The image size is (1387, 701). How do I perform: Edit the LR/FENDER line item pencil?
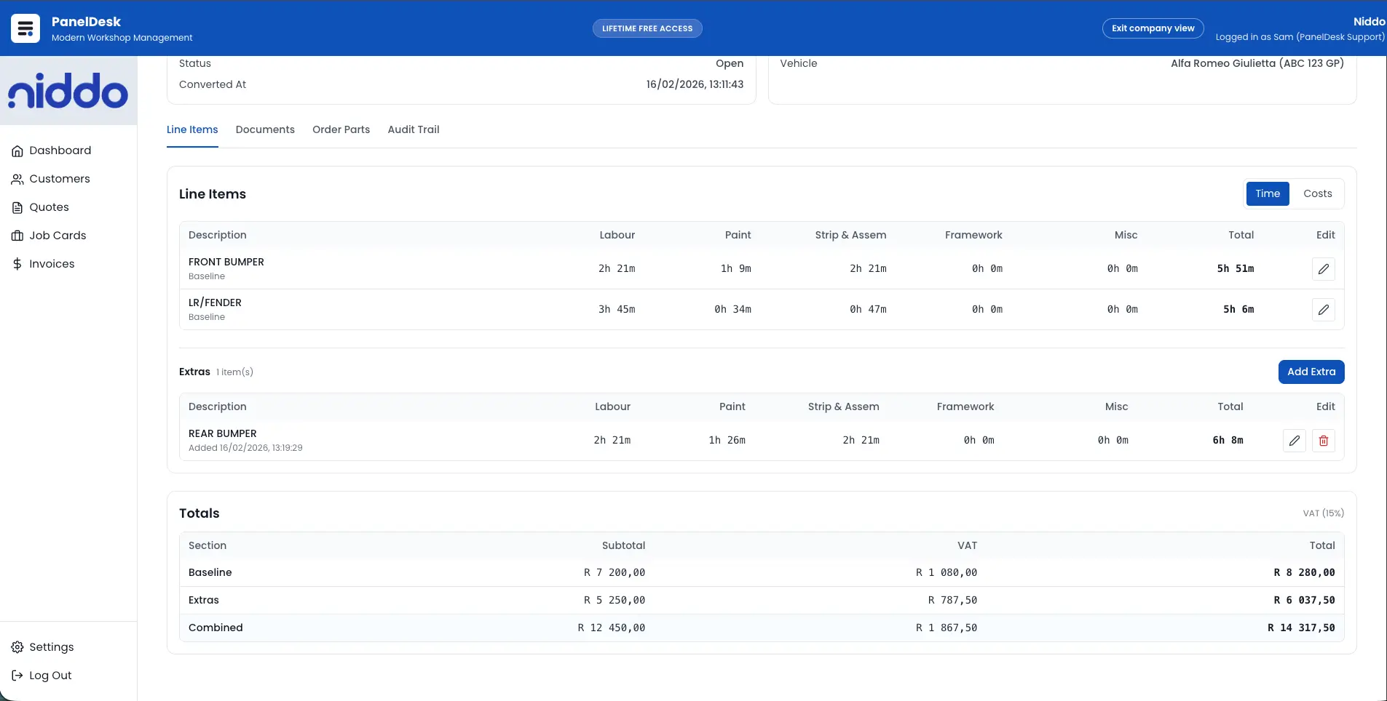point(1323,309)
